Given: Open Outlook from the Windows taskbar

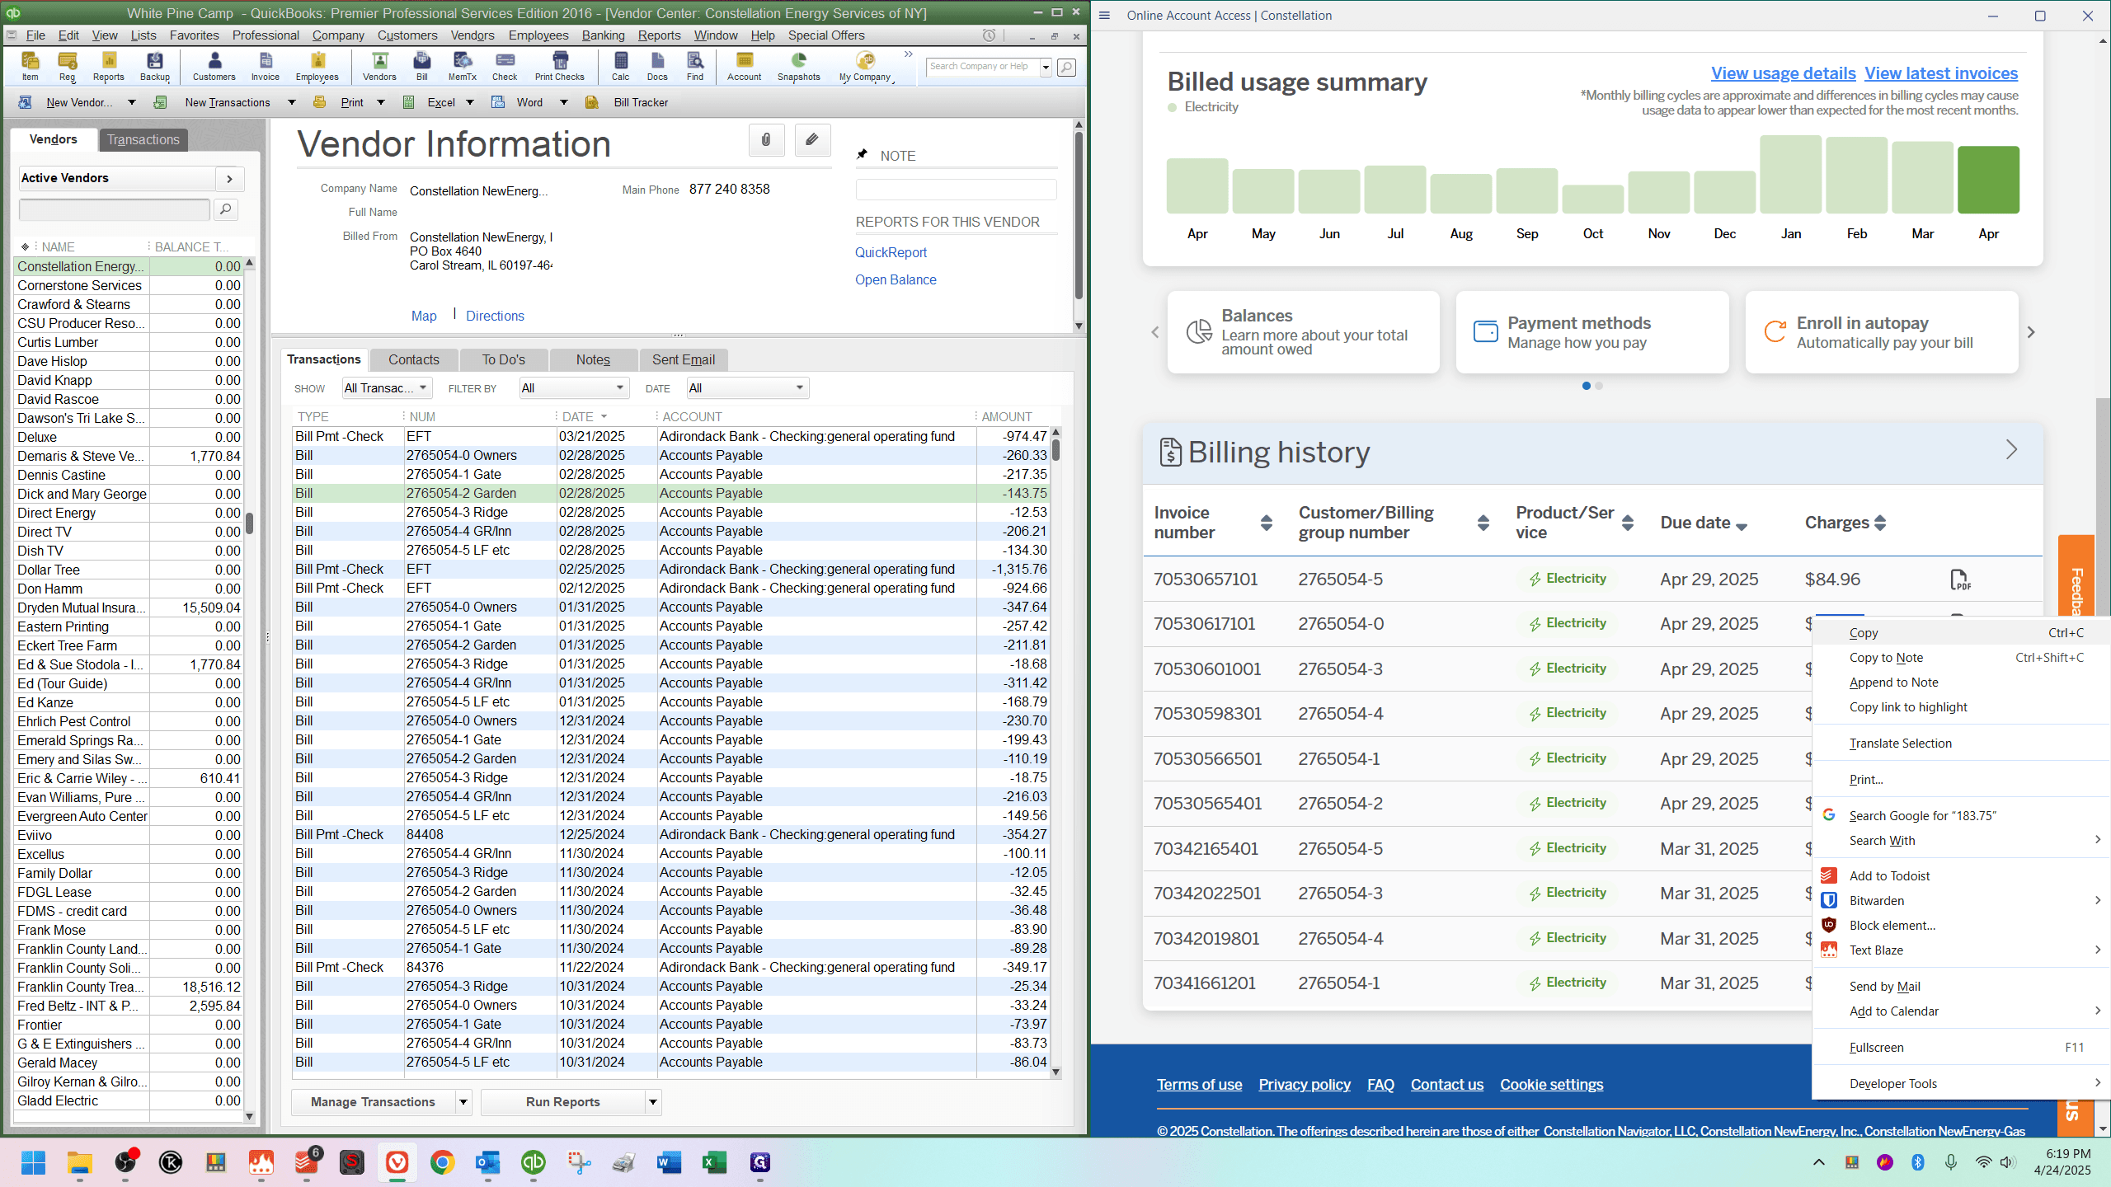Looking at the screenshot, I should point(488,1163).
